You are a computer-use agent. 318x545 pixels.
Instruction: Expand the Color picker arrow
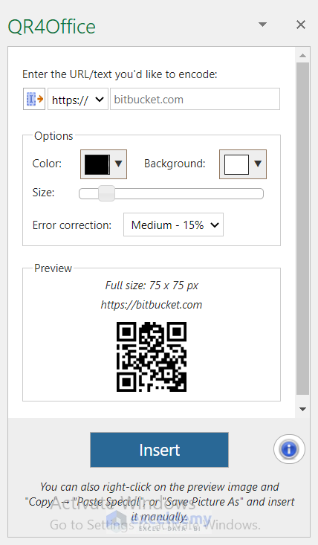pos(118,164)
